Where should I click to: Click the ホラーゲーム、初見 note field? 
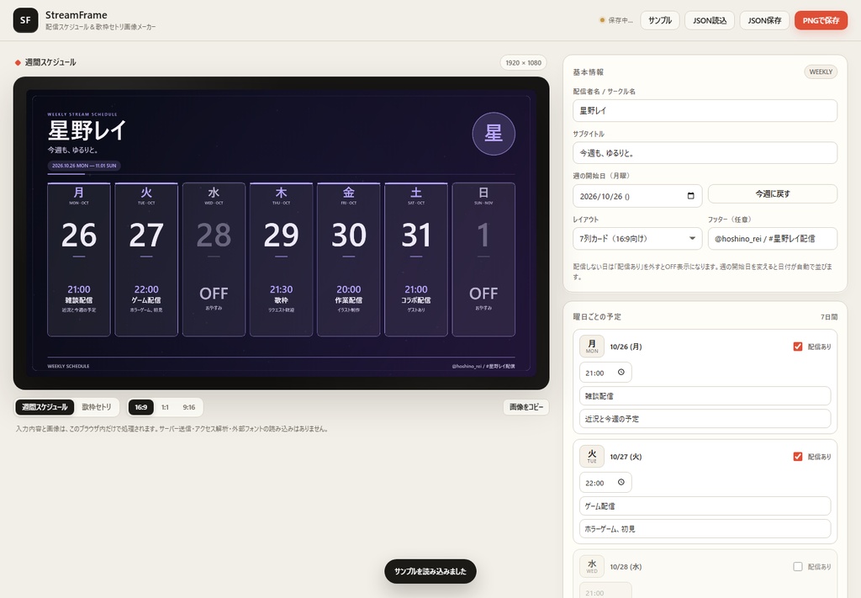click(705, 529)
